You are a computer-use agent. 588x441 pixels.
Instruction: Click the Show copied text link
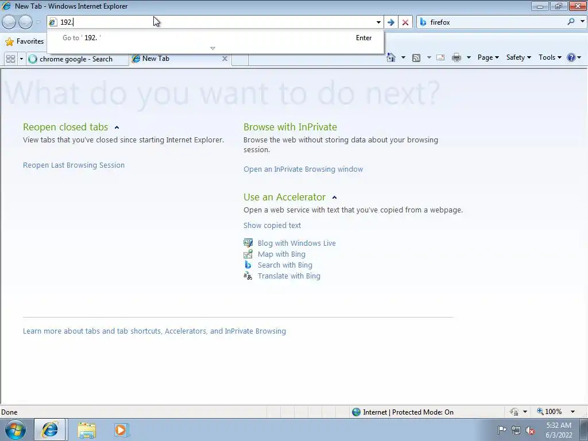pos(272,225)
